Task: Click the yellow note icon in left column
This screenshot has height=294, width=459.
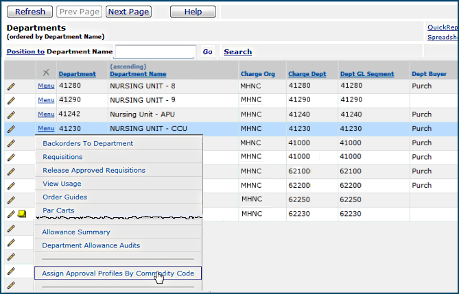Action: (x=22, y=215)
